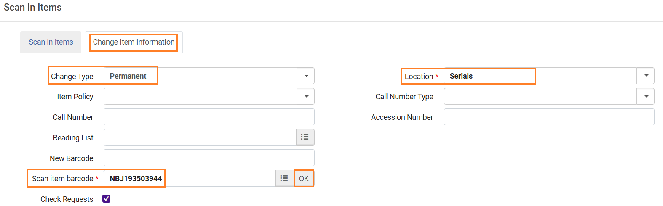
Task: Uncheck the Check Requests checkbox
Action: [107, 199]
